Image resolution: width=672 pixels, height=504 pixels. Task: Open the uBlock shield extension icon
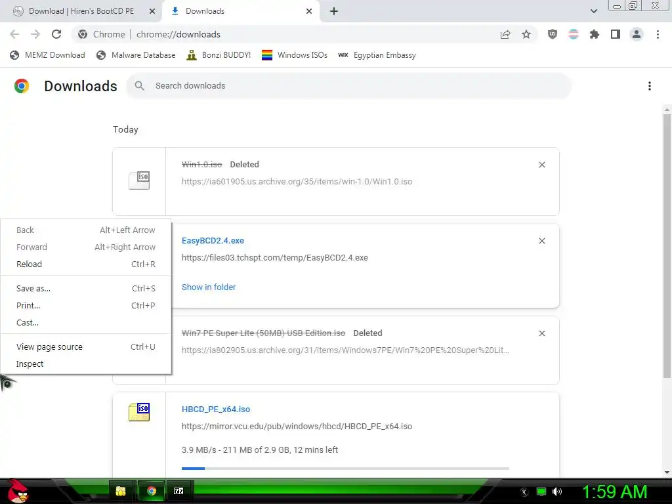point(553,34)
